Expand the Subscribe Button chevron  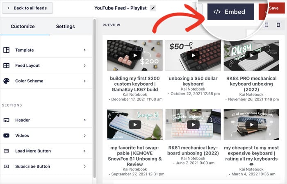pos(85,166)
